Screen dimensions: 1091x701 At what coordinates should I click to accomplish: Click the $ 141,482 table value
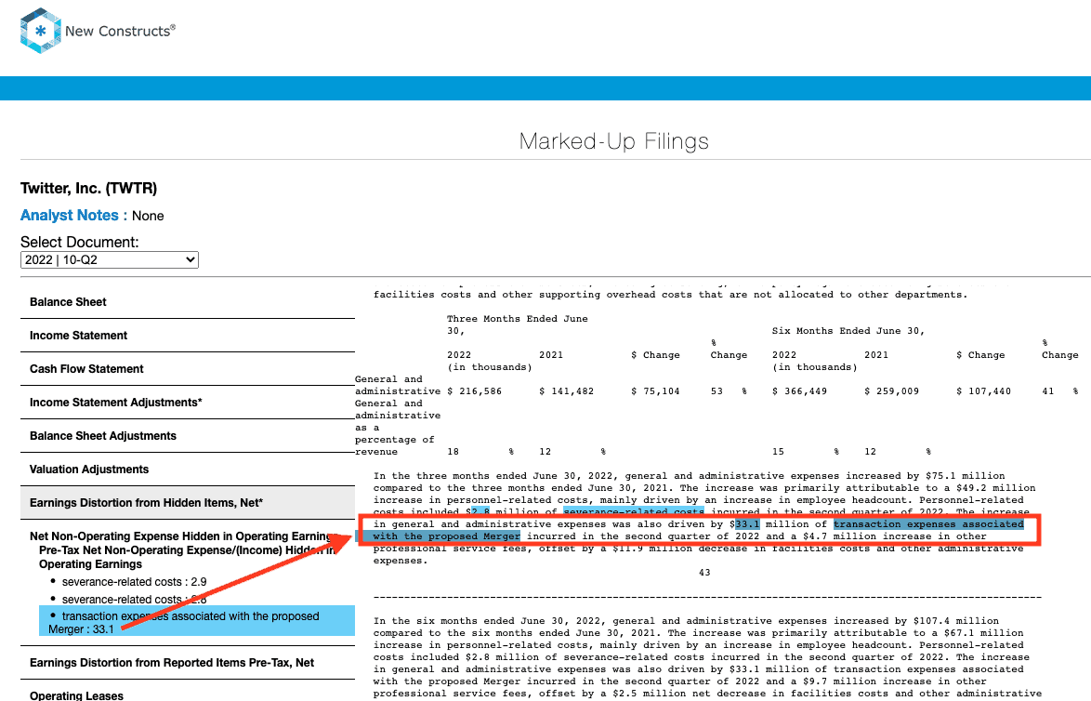[566, 391]
